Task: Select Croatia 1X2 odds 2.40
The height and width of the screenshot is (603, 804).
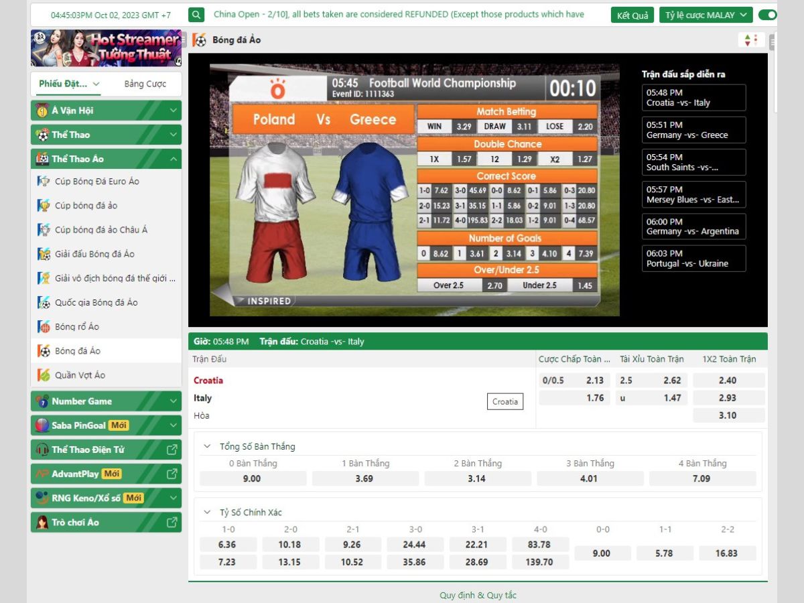Action: 728,381
